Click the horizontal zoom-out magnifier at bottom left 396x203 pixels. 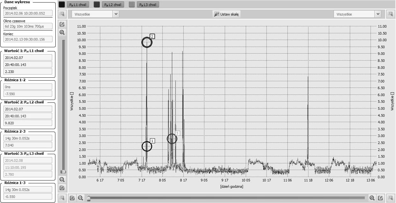point(81,198)
